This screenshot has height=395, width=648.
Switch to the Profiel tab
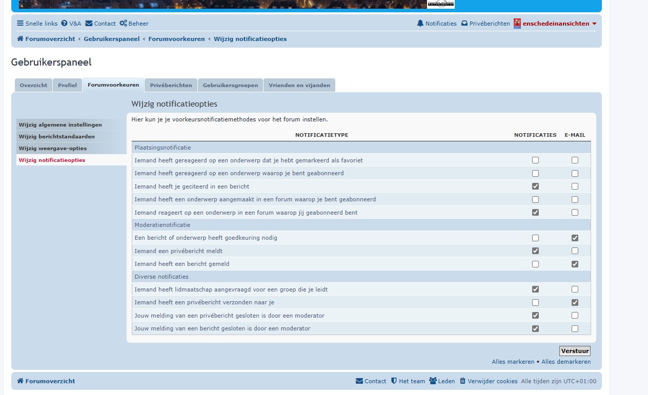tap(67, 86)
